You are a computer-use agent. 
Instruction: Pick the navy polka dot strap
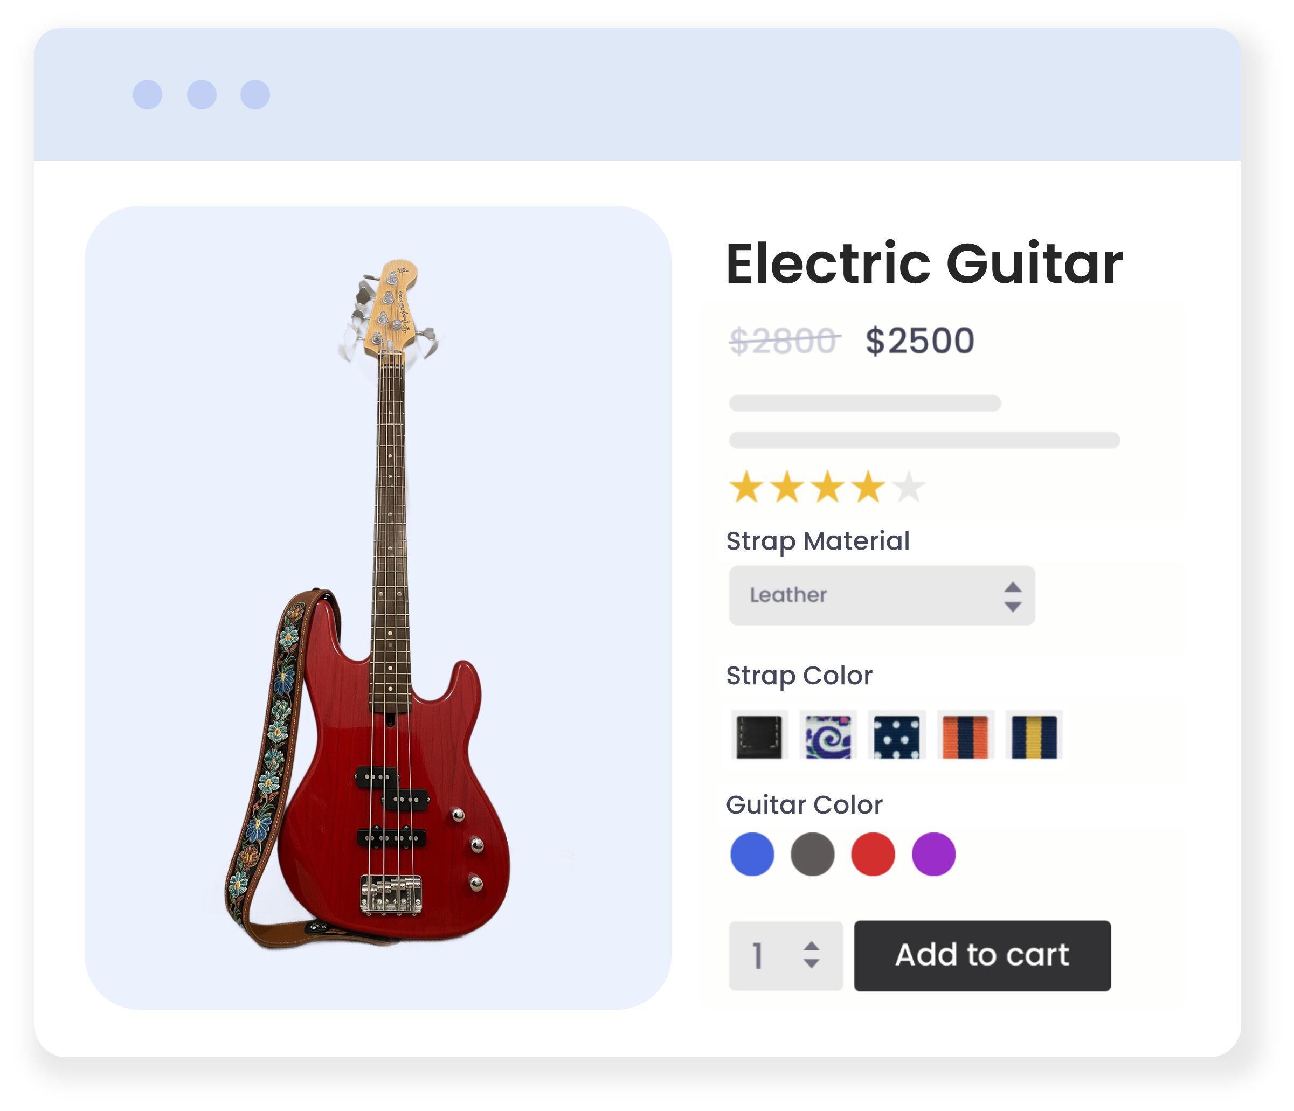pyautogui.click(x=897, y=735)
